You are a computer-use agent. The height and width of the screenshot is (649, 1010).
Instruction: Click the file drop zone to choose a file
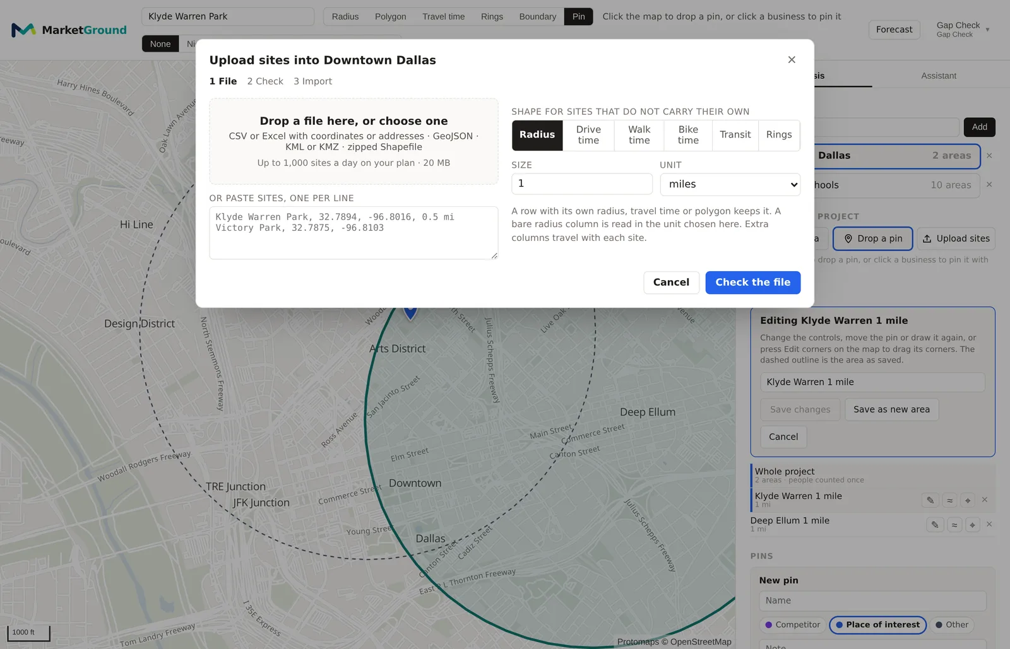[x=353, y=141]
